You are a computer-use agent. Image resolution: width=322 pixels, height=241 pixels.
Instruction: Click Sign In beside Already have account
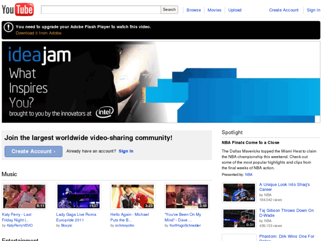(x=126, y=151)
